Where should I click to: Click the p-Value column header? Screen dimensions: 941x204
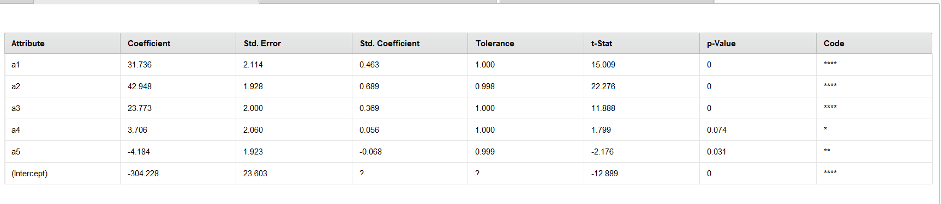758,44
